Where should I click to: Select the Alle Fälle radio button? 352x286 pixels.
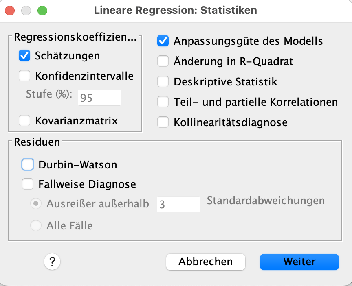[x=37, y=225]
